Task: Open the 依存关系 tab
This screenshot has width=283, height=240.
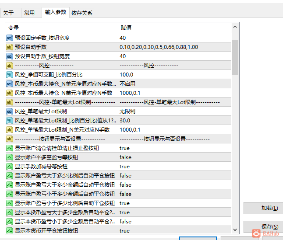Action: click(x=82, y=13)
